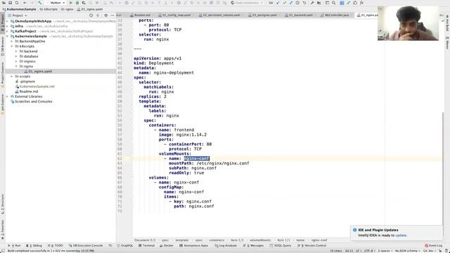Click the fx icon in toolbar
Screen dimensions: 450x253
pos(361,3)
